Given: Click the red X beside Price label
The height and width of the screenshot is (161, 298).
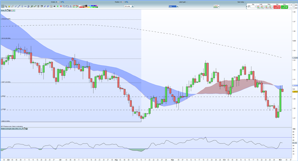Looking at the screenshot, I should [x=11, y=10].
